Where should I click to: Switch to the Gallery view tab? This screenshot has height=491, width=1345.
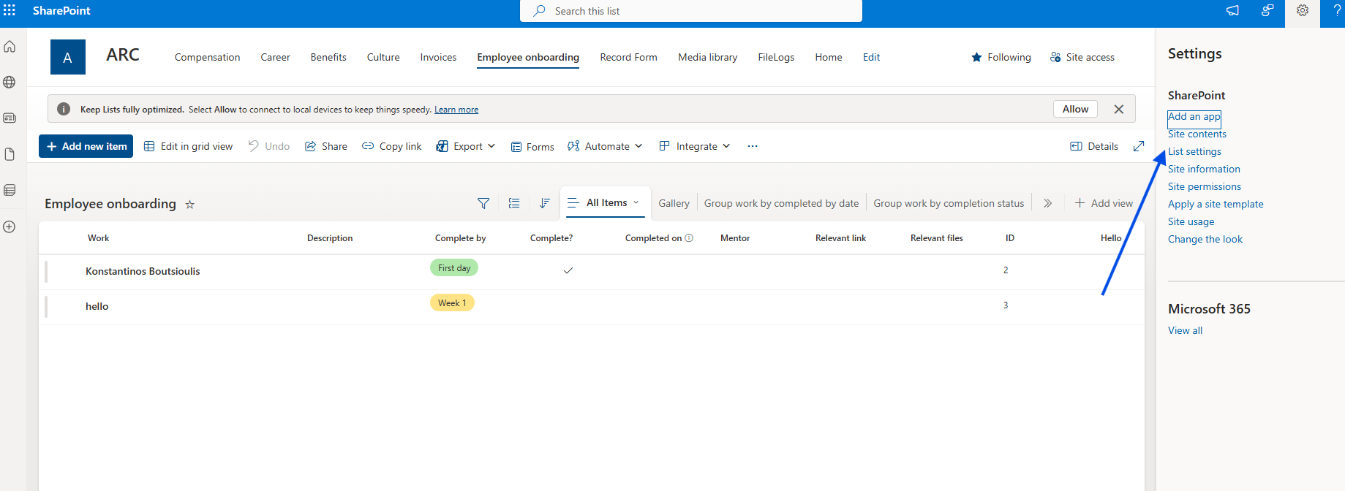click(674, 203)
